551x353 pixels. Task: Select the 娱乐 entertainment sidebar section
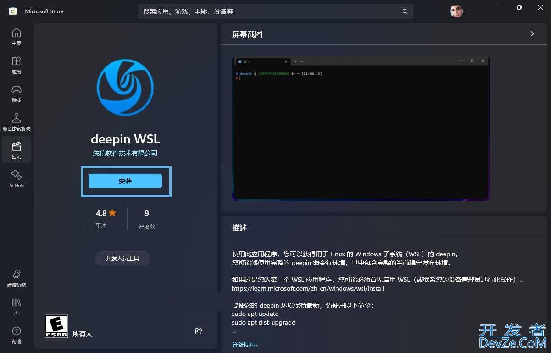[17, 150]
